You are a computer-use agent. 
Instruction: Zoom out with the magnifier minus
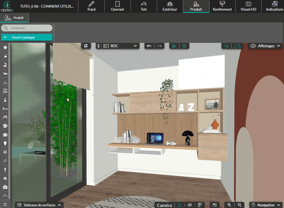239,205
